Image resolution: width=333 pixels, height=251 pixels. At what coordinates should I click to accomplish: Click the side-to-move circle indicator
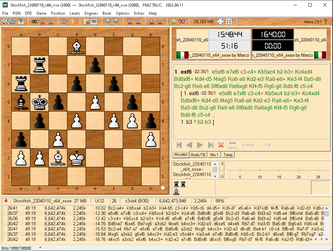point(163,188)
